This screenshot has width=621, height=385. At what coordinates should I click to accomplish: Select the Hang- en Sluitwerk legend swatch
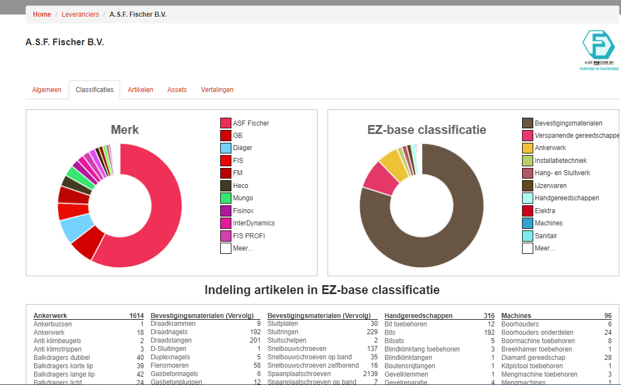(x=528, y=173)
